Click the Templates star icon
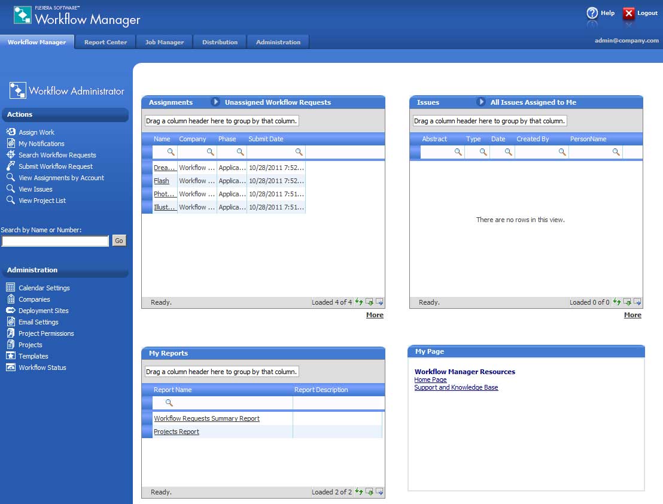This screenshot has height=504, width=663. coord(11,356)
